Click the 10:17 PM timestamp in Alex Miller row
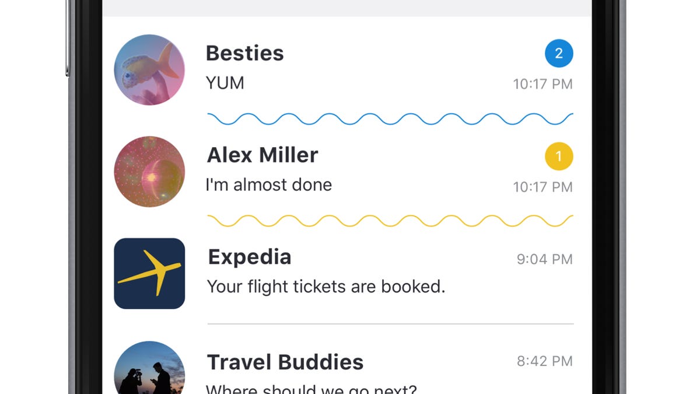The height and width of the screenshot is (394, 700). coord(542,187)
